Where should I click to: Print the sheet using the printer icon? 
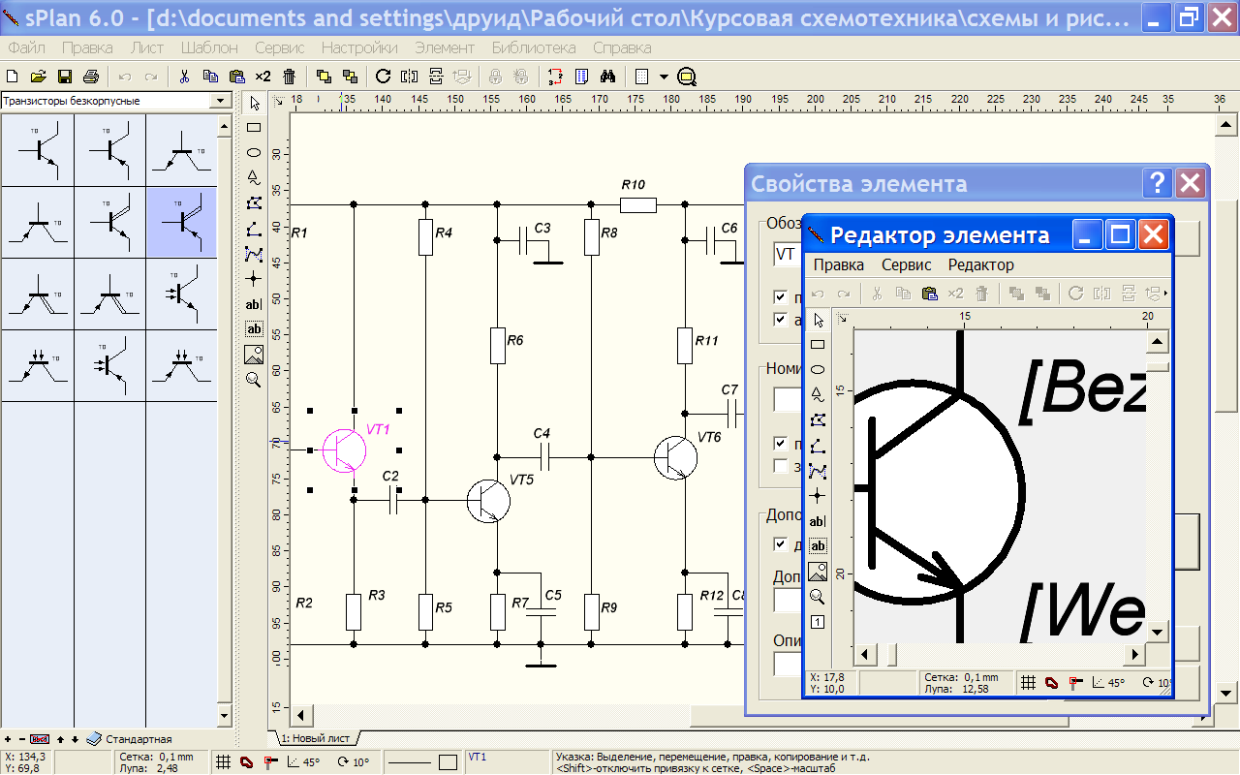pos(91,77)
